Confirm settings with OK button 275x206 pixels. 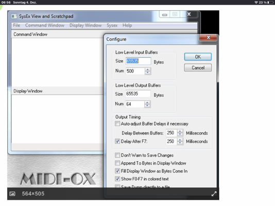(198, 57)
